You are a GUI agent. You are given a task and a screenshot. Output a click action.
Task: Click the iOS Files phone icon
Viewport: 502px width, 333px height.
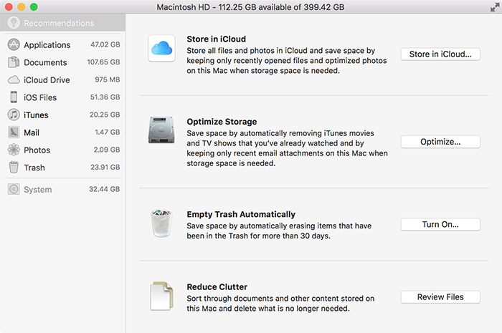14,97
